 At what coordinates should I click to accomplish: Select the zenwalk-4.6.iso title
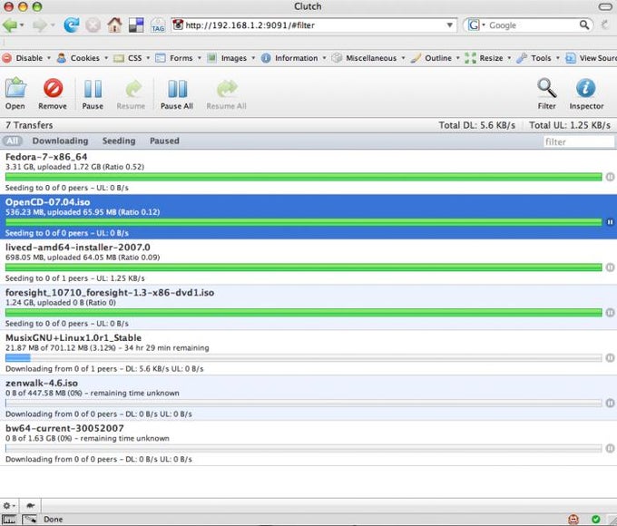42,384
